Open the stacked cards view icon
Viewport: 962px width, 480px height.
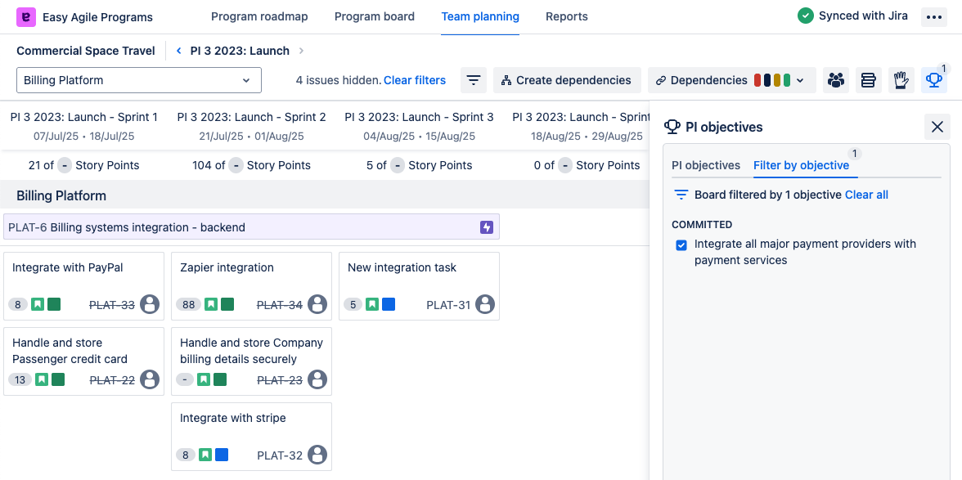pyautogui.click(x=868, y=80)
